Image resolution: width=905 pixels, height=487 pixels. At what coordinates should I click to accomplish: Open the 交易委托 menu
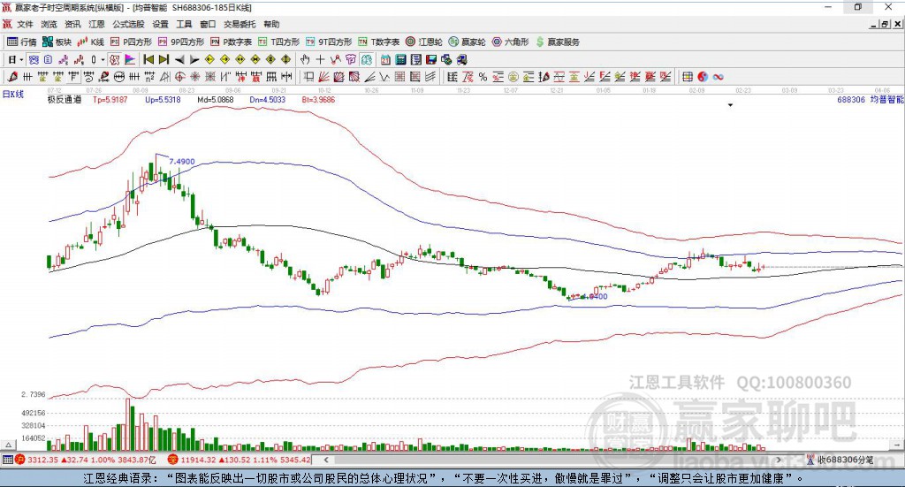click(240, 24)
